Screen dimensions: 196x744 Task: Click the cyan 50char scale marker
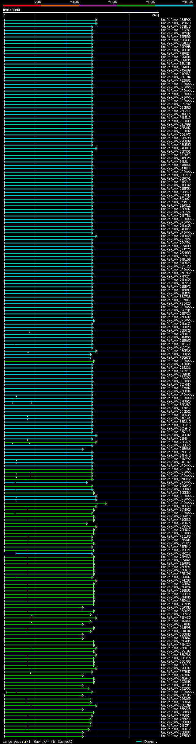[139, 742]
